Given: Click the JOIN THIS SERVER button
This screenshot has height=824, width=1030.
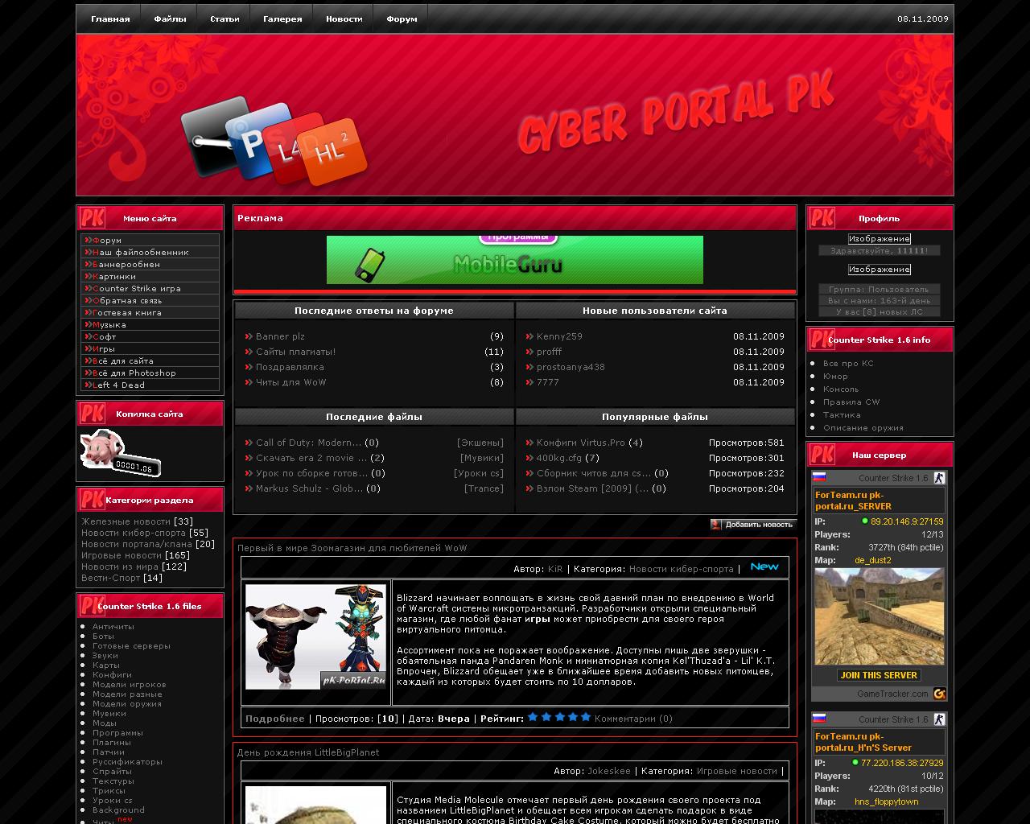Looking at the screenshot, I should coord(879,675).
